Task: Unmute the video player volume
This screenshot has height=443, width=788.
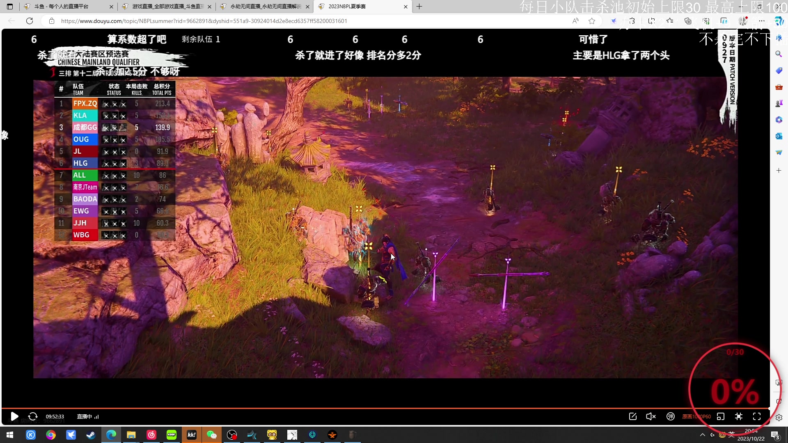Action: point(651,416)
